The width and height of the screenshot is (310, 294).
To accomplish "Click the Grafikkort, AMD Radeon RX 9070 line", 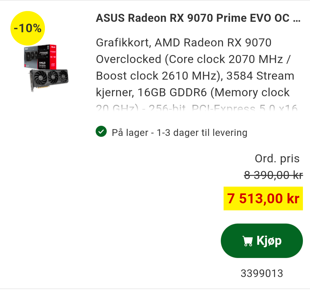I will 184,43.
